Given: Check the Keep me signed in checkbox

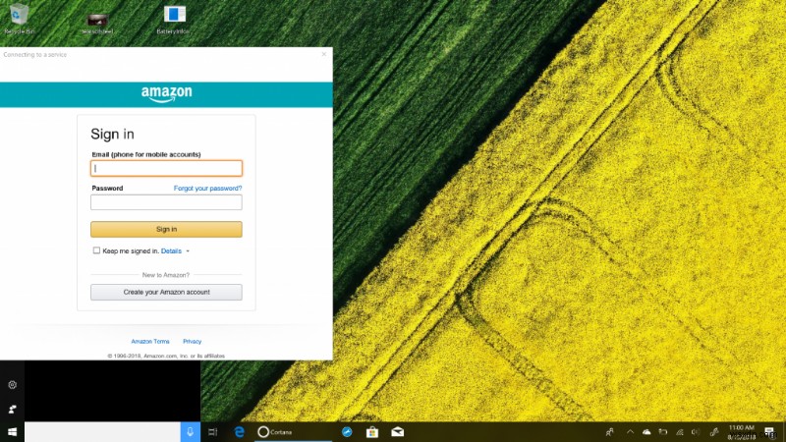Looking at the screenshot, I should pyautogui.click(x=96, y=250).
